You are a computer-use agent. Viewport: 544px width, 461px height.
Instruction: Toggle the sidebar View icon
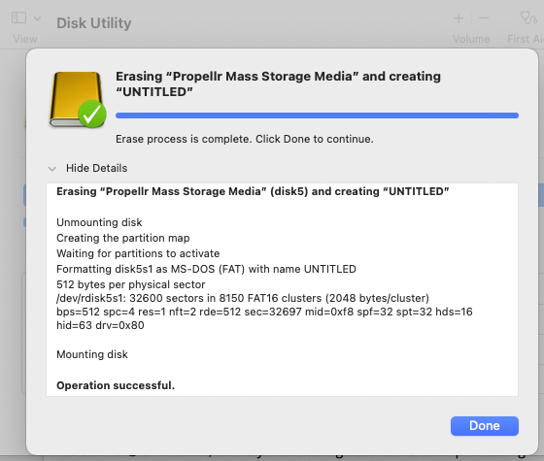[x=18, y=17]
